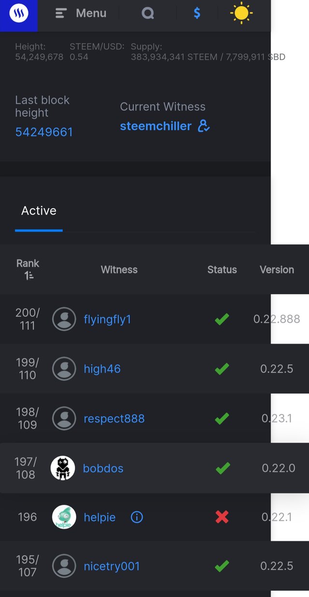Open the Menu hamburger button
The width and height of the screenshot is (309, 597).
[81, 14]
